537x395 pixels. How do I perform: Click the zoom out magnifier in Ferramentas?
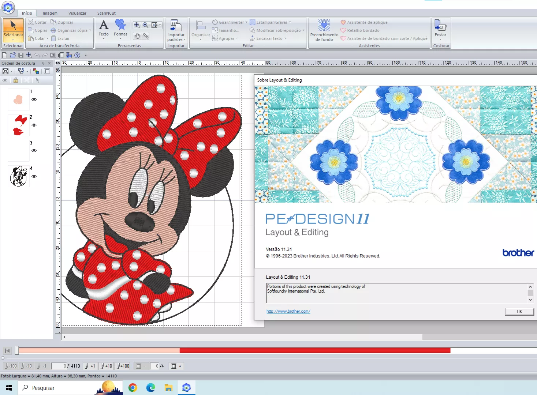[x=145, y=25]
